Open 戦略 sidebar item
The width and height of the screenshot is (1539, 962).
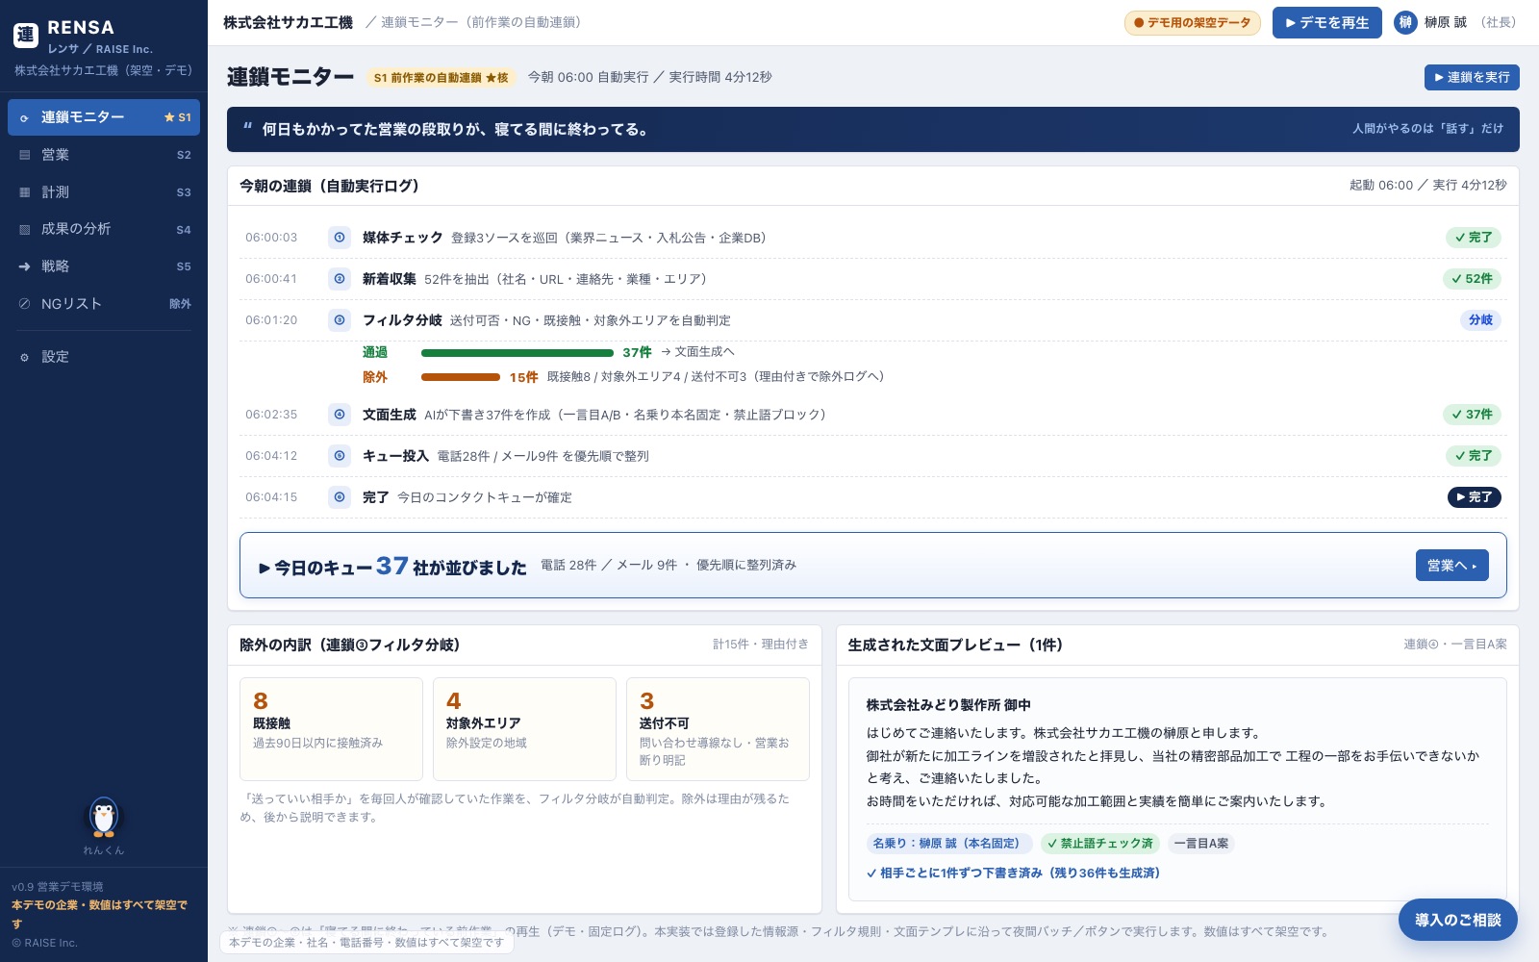click(x=104, y=266)
